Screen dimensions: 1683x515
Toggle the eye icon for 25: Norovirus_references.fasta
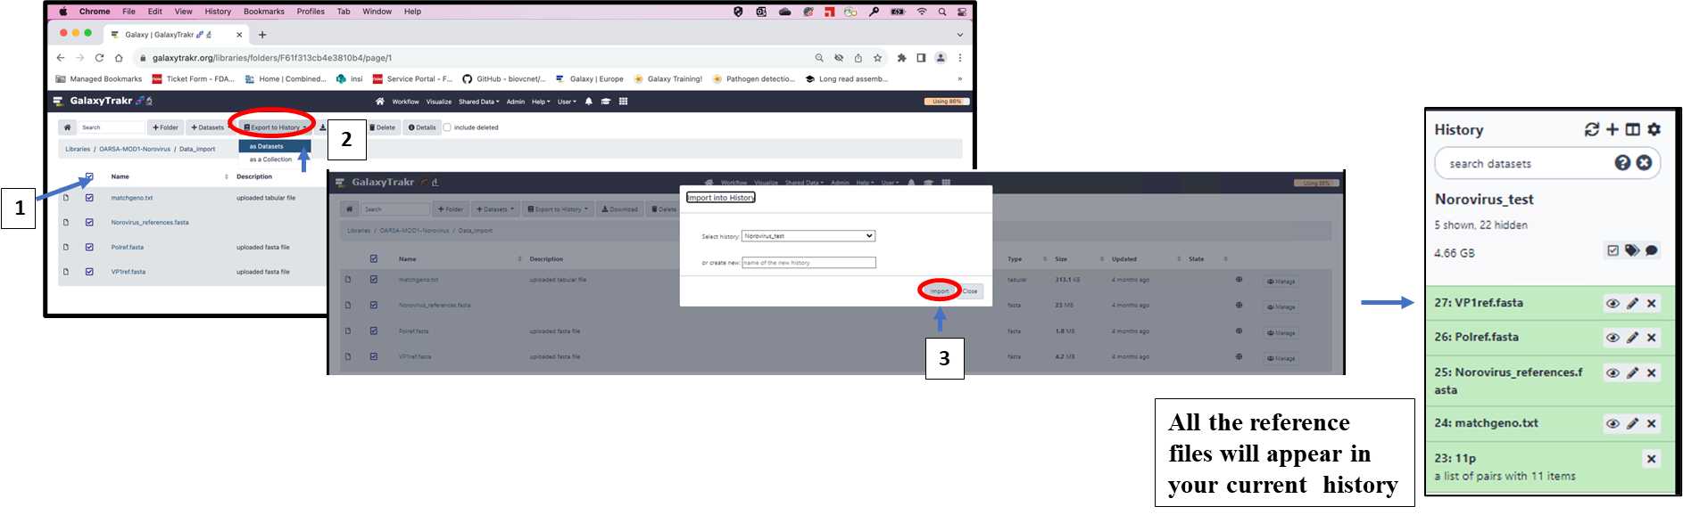(1613, 372)
